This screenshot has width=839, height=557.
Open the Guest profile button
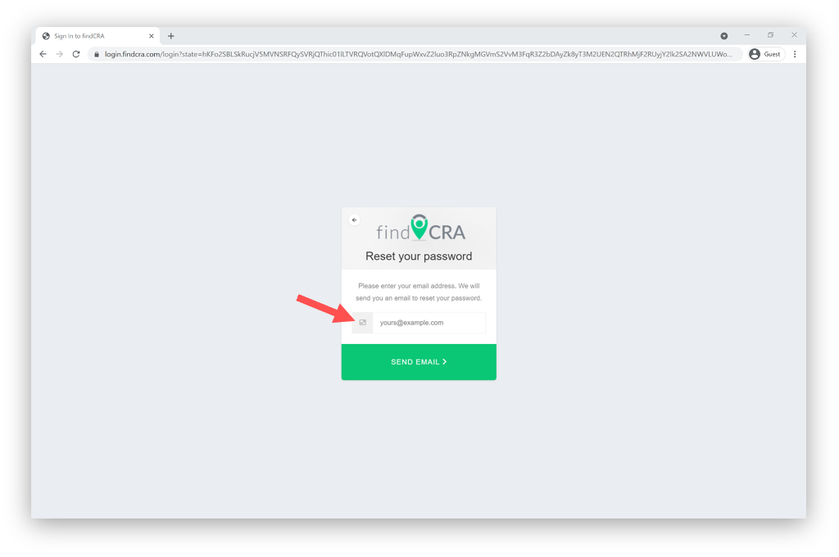(766, 54)
